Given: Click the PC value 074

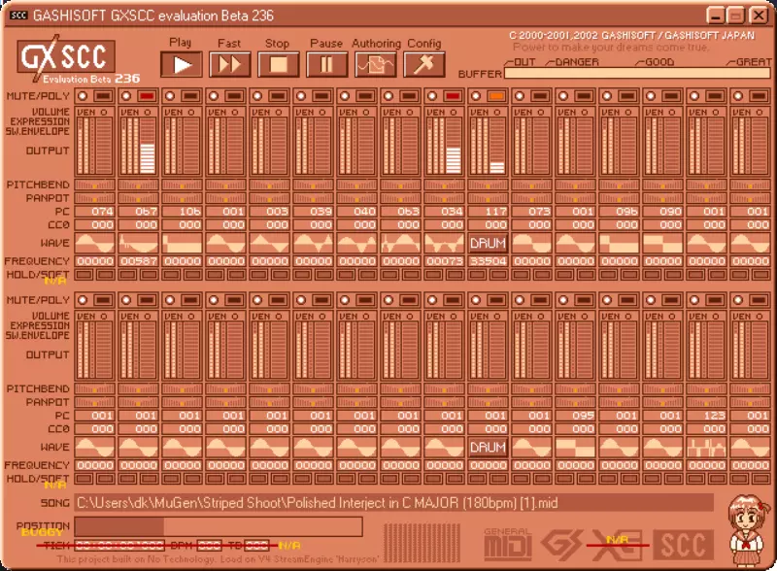Looking at the screenshot, I should (94, 211).
